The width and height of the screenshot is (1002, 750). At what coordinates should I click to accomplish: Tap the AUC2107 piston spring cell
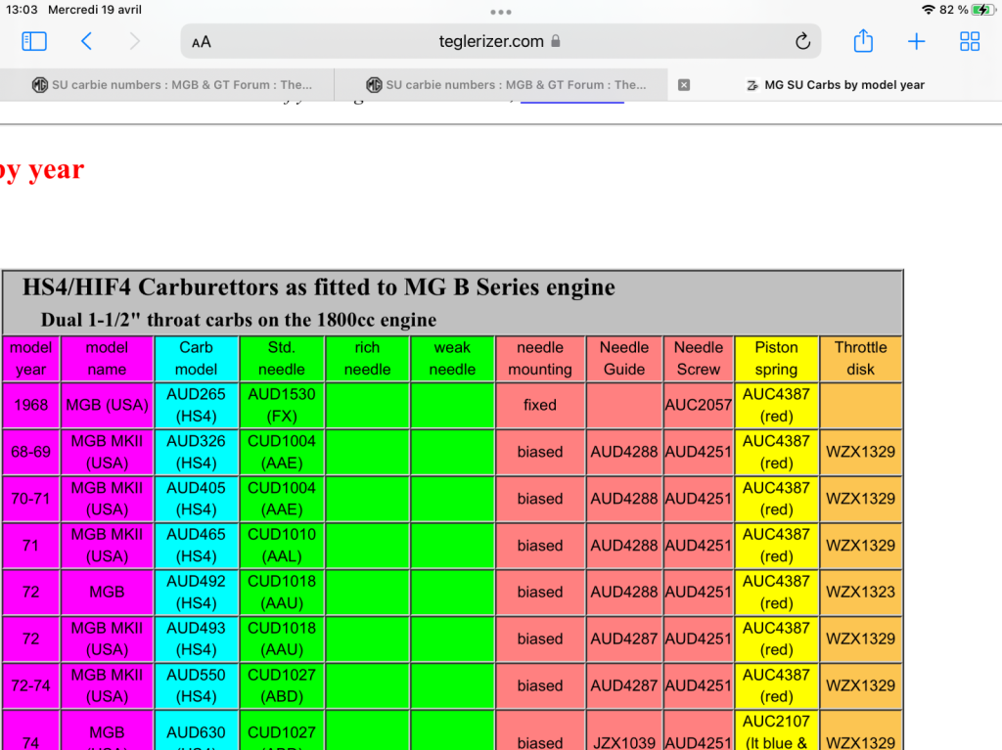776,731
